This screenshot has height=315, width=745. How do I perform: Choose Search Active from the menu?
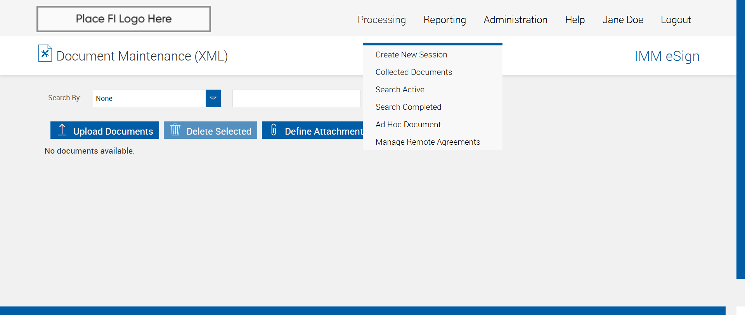400,90
